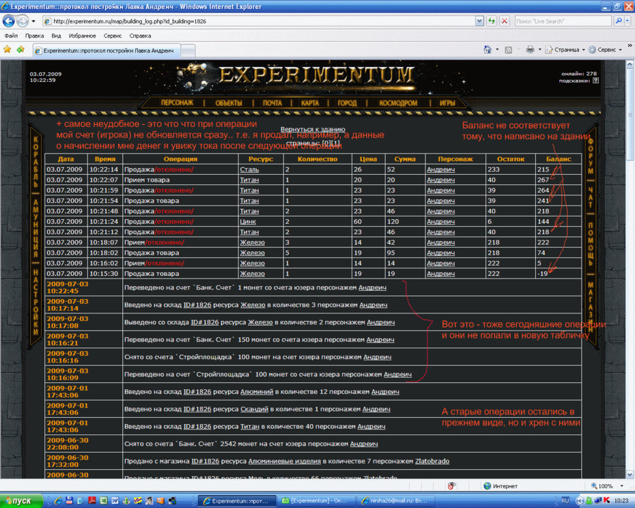The width and height of the screenshot is (635, 508).
Task: Open the ПОМОЩЬ side panel tab
Action: [591, 244]
